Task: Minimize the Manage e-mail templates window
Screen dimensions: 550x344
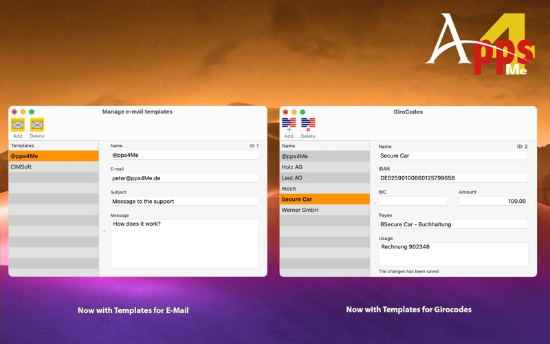Action: pos(23,112)
